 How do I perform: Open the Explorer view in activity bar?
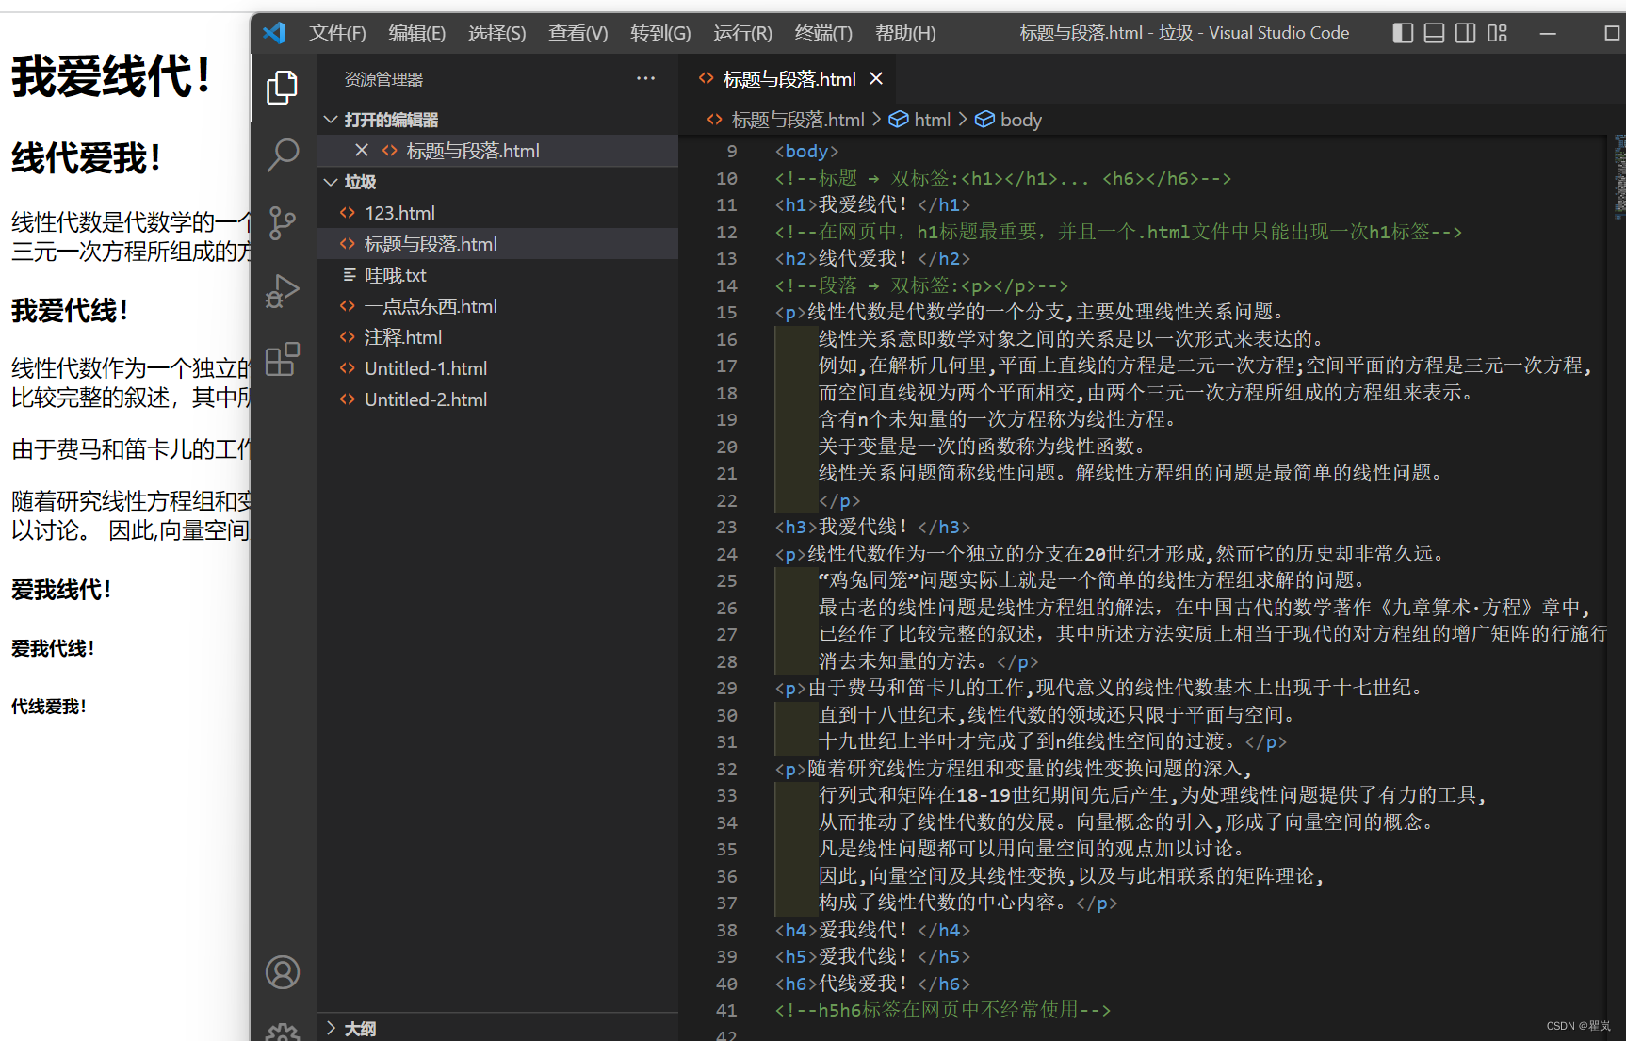click(x=282, y=88)
